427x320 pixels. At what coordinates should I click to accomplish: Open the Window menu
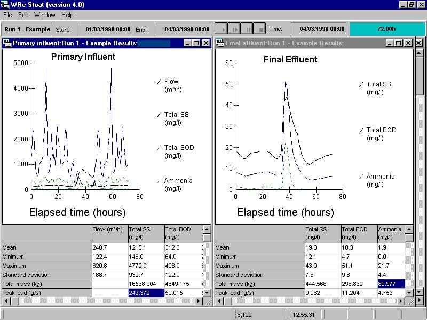[x=45, y=15]
